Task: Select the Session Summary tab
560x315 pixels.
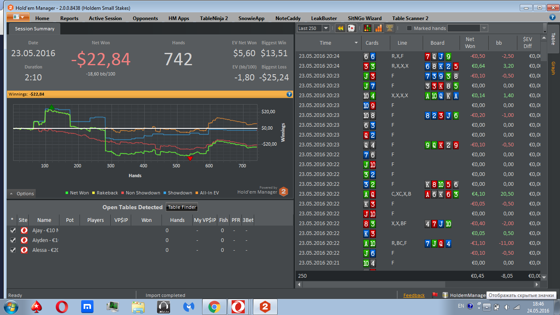Action: (x=34, y=29)
